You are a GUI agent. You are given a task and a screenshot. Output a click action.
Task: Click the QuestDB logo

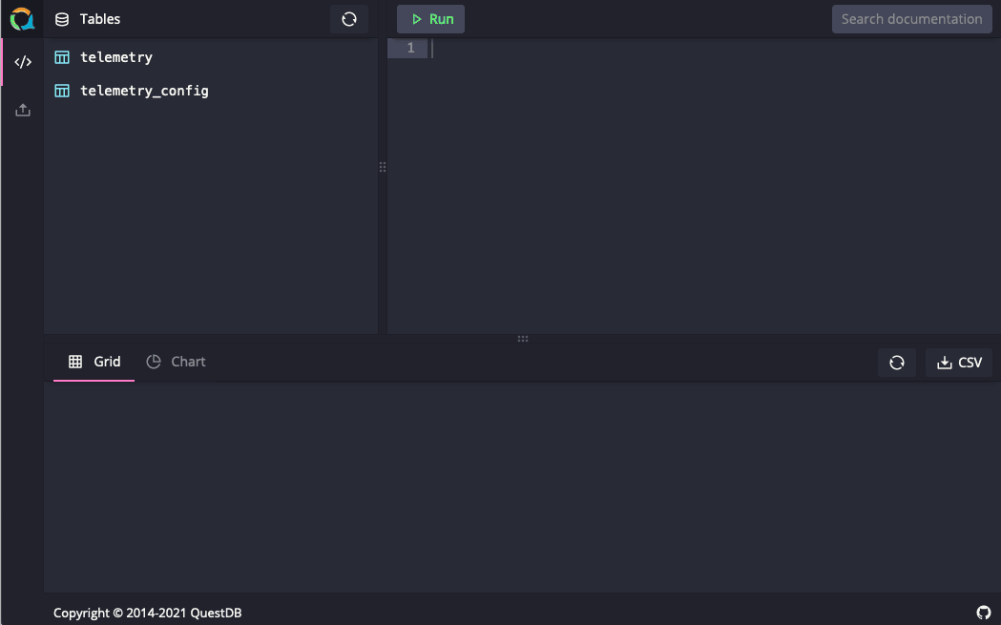[x=22, y=19]
